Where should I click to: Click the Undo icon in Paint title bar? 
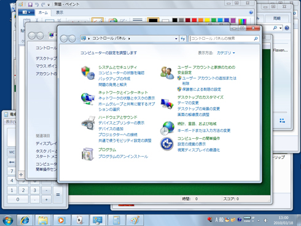37,4
